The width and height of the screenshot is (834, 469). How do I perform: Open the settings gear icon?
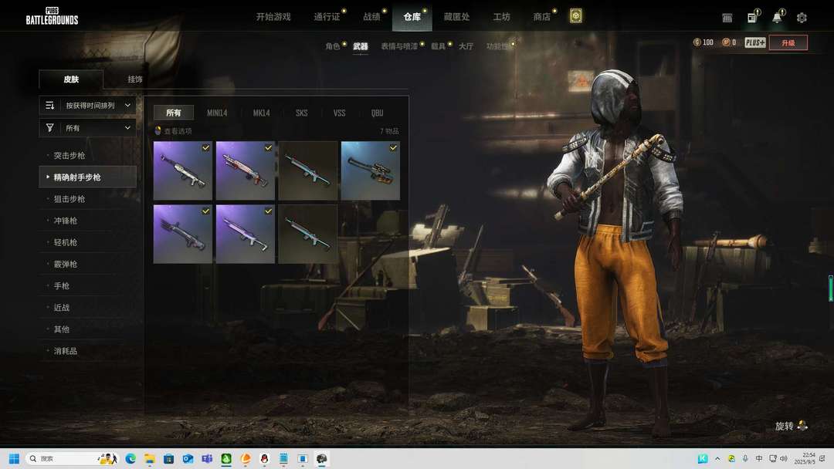point(802,18)
